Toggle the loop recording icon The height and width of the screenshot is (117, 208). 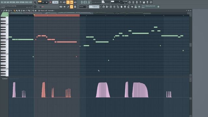(75, 2)
